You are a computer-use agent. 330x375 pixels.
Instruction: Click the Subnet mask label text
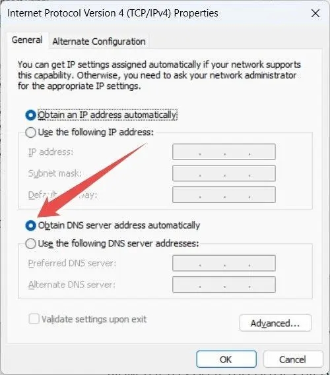55,173
